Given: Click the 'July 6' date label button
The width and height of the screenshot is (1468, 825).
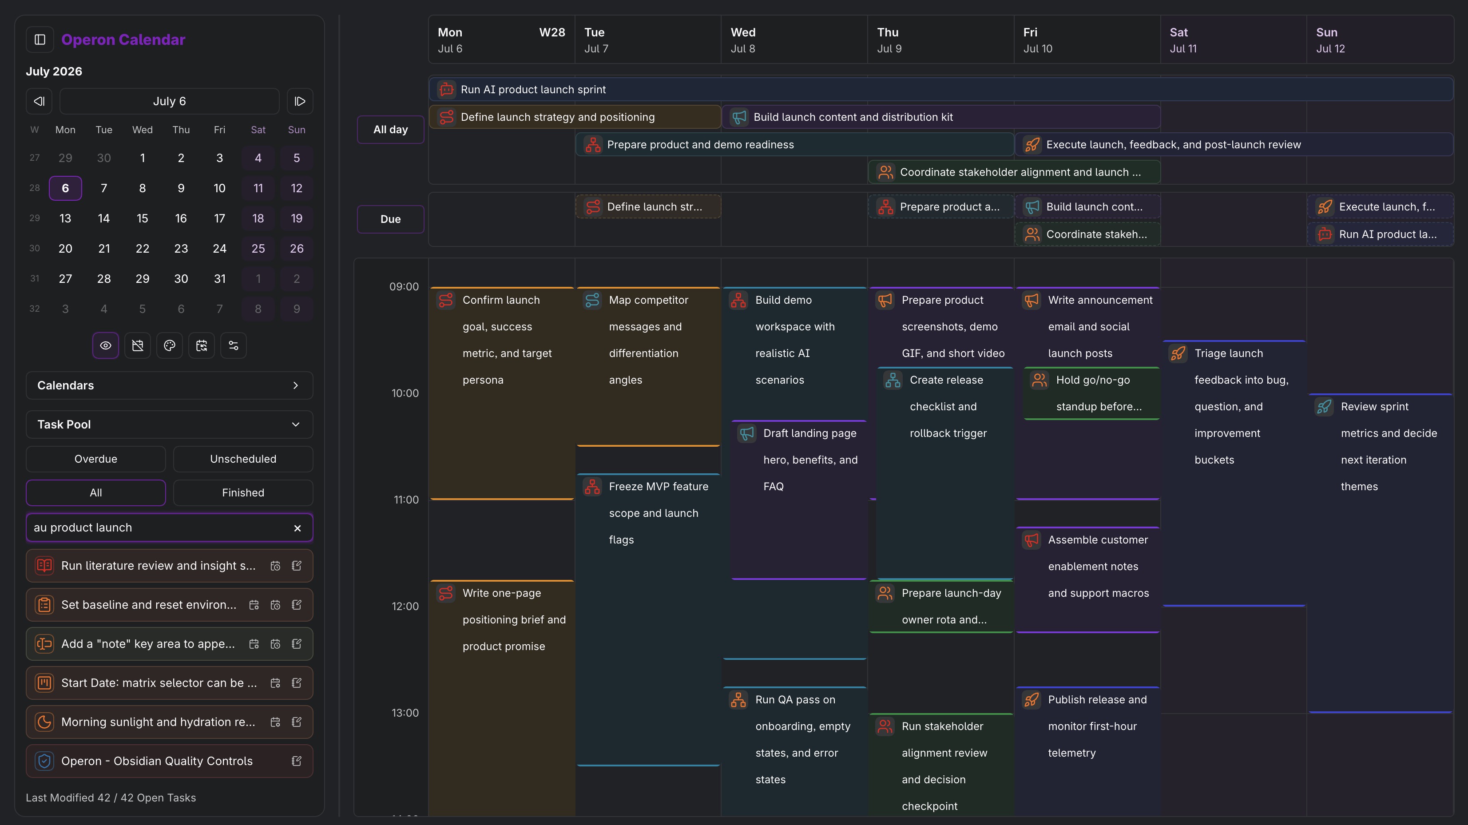Looking at the screenshot, I should (x=169, y=101).
